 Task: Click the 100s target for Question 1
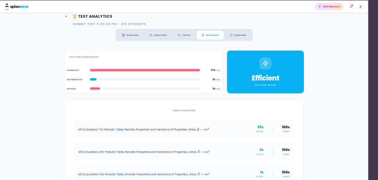coord(286,127)
